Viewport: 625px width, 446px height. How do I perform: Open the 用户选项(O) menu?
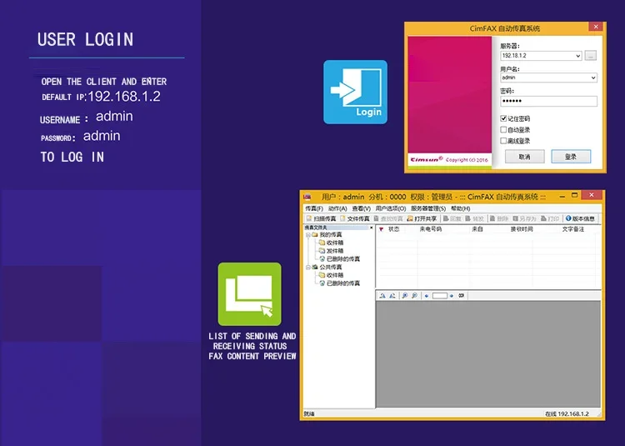tap(391, 208)
